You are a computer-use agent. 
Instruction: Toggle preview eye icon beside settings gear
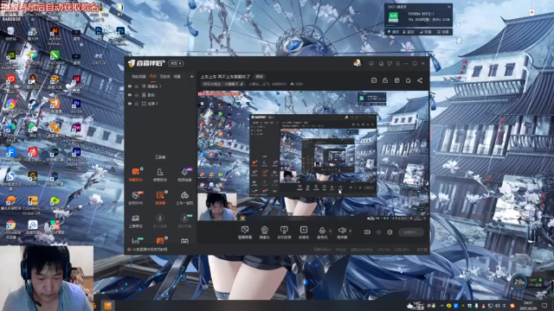tap(379, 232)
